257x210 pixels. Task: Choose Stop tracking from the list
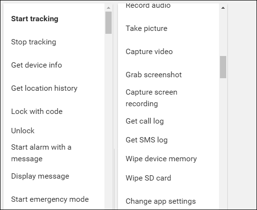pyautogui.click(x=34, y=42)
